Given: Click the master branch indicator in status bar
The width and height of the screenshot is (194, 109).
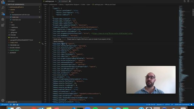Looking at the screenshot, I should tap(5, 104).
